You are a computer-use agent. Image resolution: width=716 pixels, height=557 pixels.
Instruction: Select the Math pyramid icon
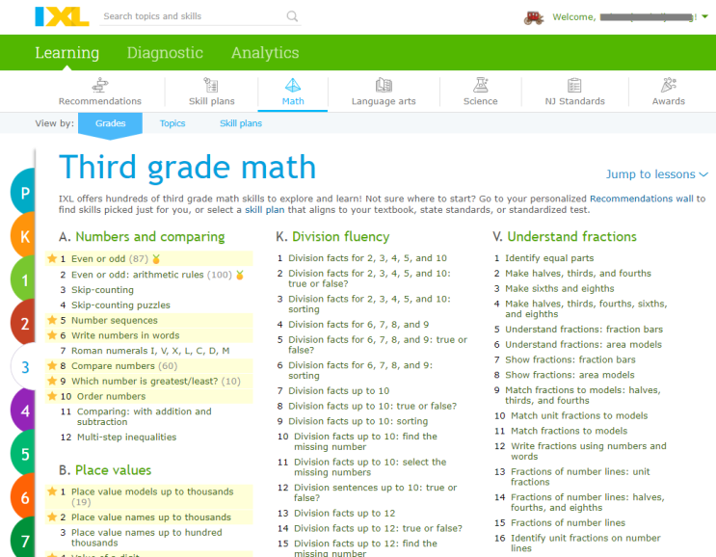(293, 85)
